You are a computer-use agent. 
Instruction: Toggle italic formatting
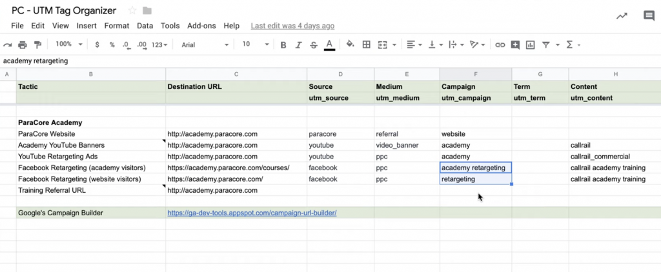click(x=298, y=44)
